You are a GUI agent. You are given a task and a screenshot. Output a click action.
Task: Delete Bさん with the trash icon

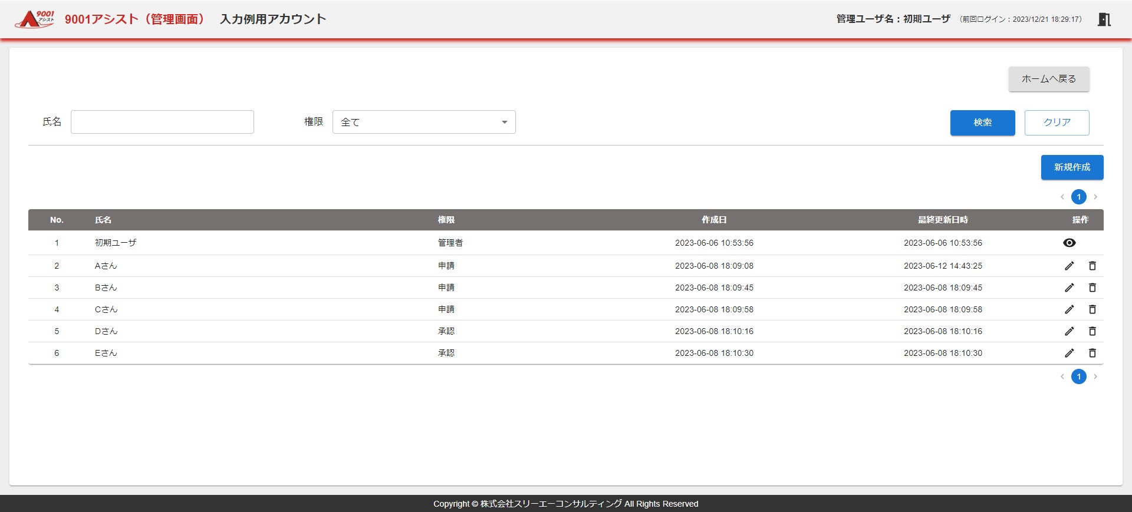[x=1092, y=288]
